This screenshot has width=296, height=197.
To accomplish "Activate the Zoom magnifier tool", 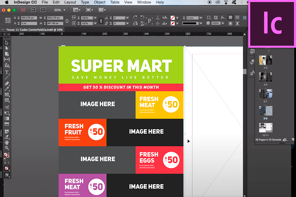I will pos(7,148).
